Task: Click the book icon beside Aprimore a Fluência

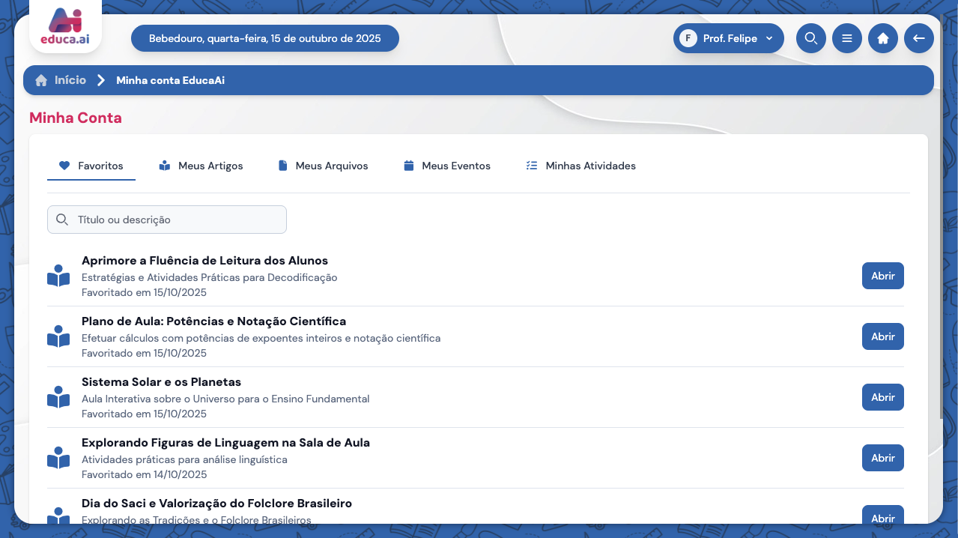Action: tap(58, 276)
